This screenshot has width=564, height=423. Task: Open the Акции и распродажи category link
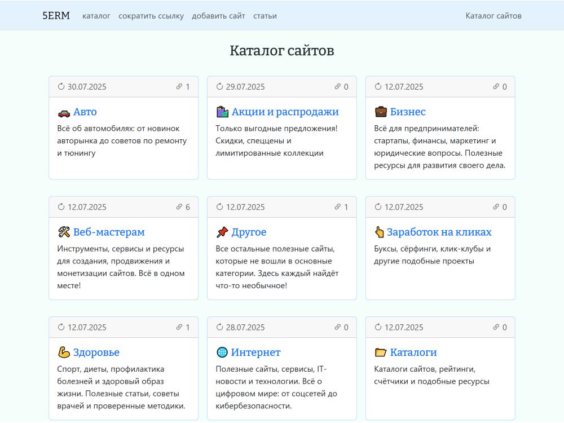click(285, 112)
